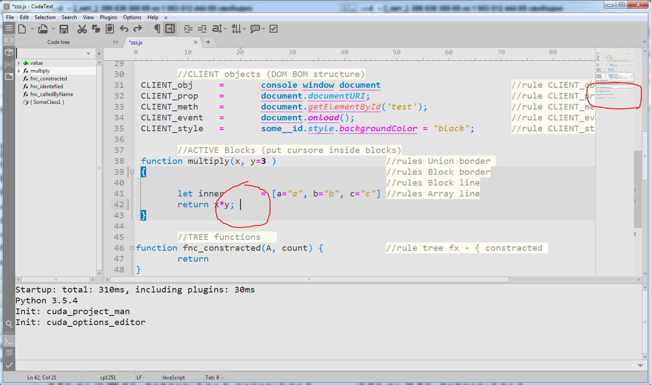Screen dimensions: 651x385
Task: Click the Indent lines toolbar icon
Action: (x=188, y=29)
